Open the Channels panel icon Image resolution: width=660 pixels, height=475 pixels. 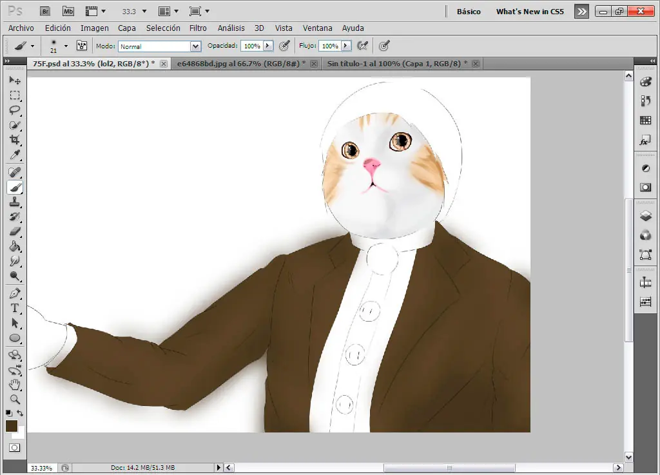pyautogui.click(x=645, y=235)
